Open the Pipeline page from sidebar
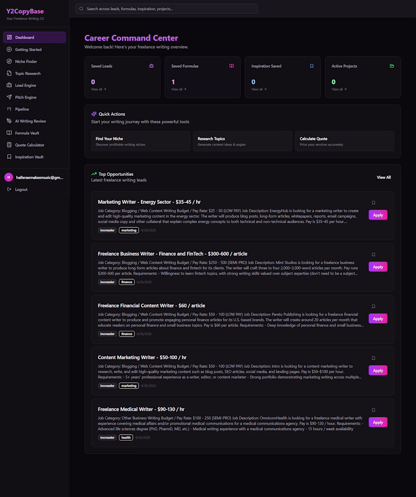 pyautogui.click(x=22, y=109)
